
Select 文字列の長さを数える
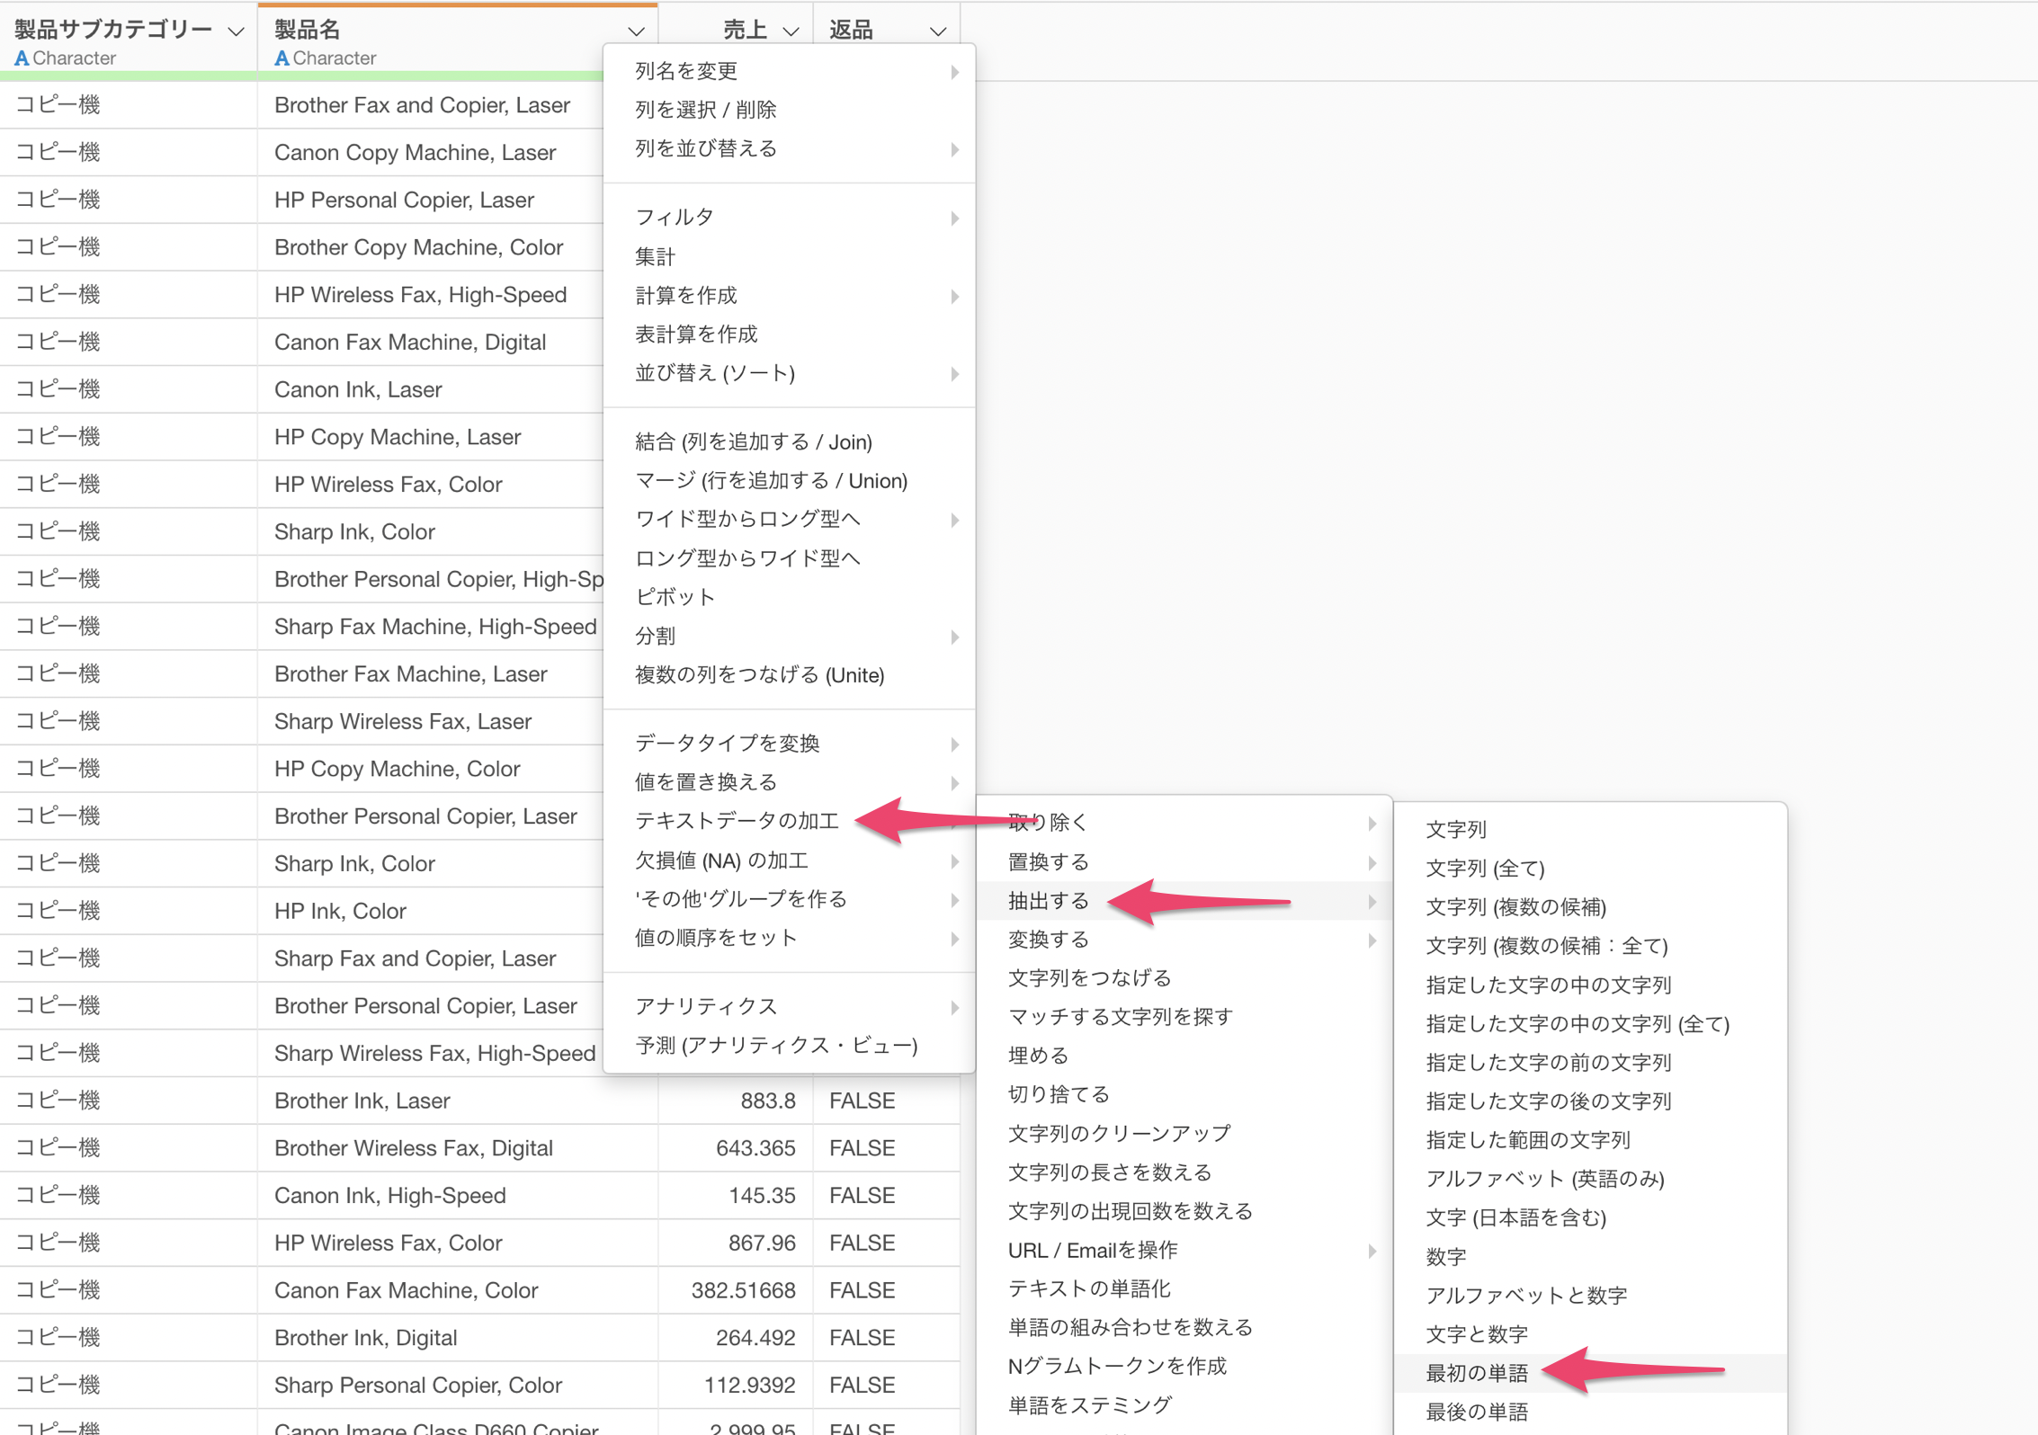pos(1184,1172)
